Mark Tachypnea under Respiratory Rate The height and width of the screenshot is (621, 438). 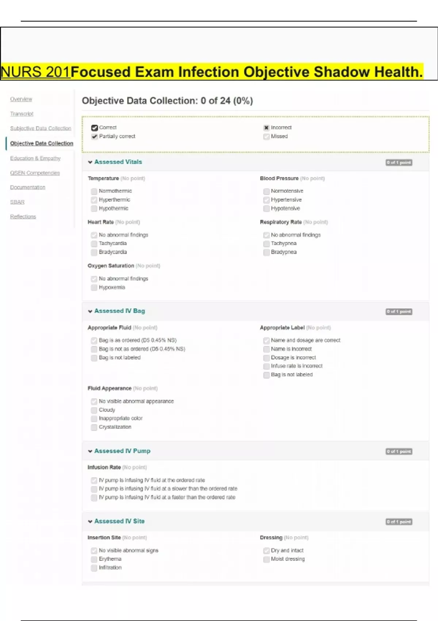(266, 244)
